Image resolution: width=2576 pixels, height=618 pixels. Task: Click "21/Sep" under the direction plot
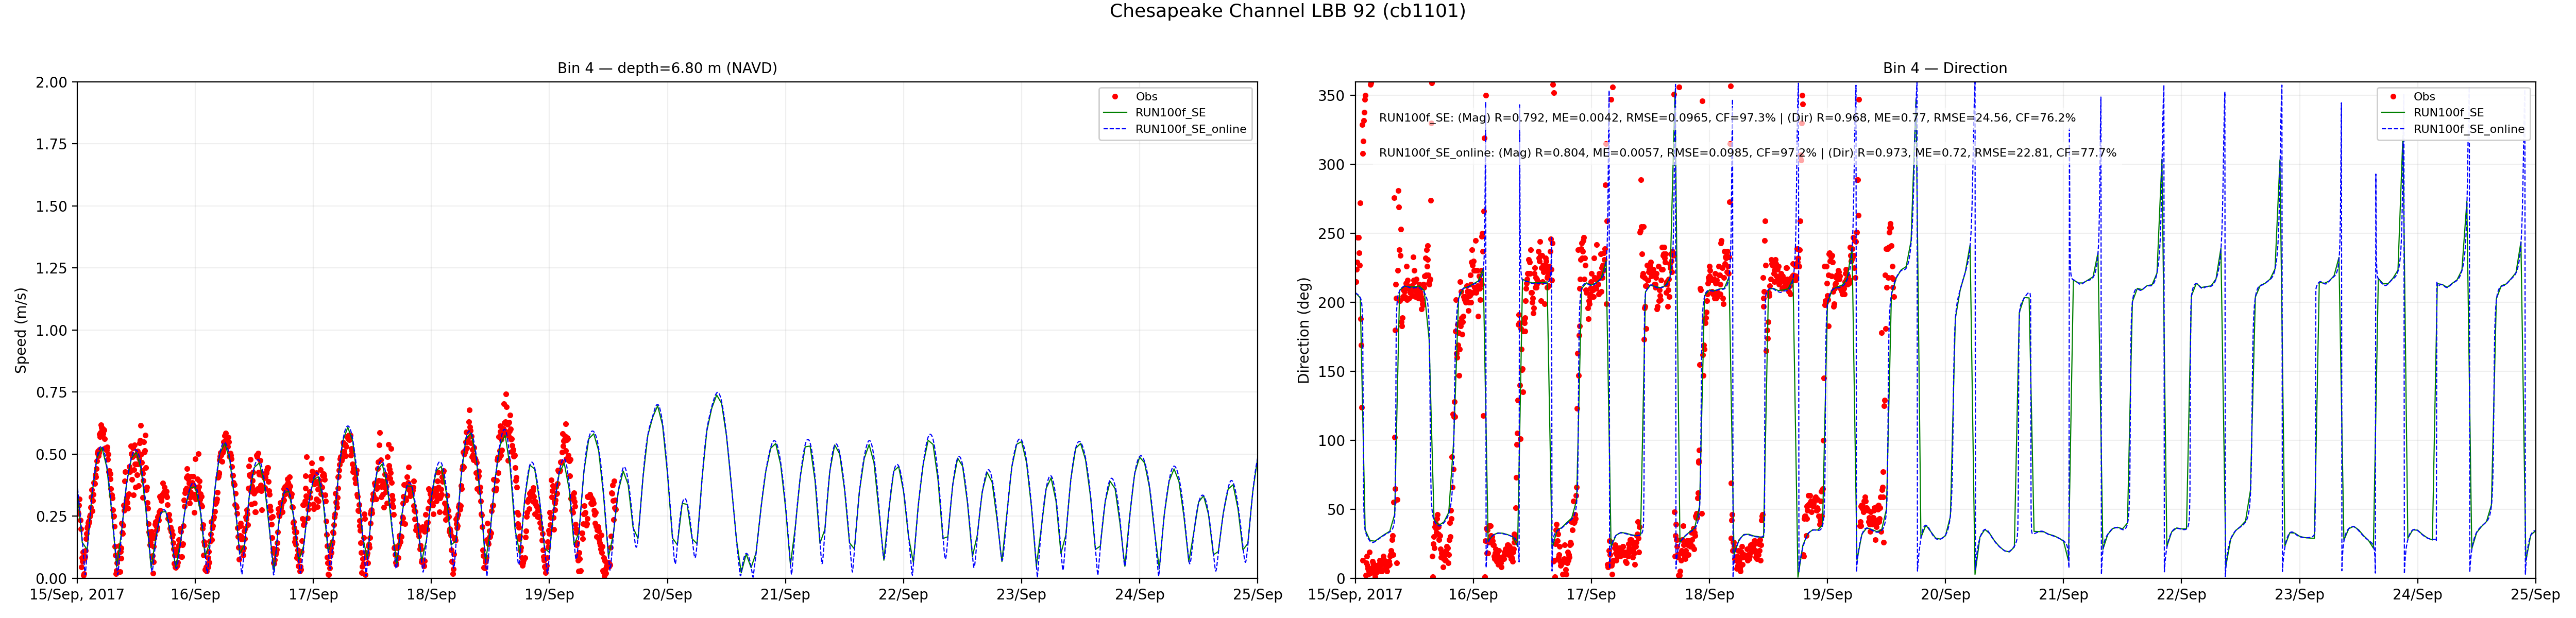2063,594
